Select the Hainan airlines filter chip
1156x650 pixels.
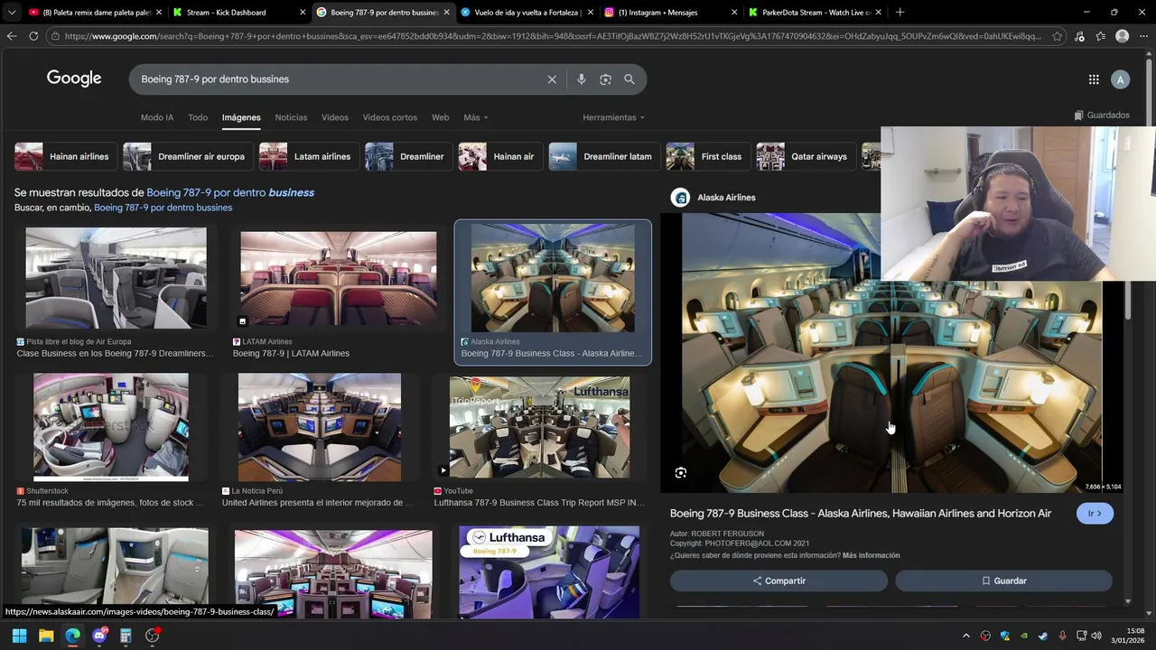click(x=65, y=156)
